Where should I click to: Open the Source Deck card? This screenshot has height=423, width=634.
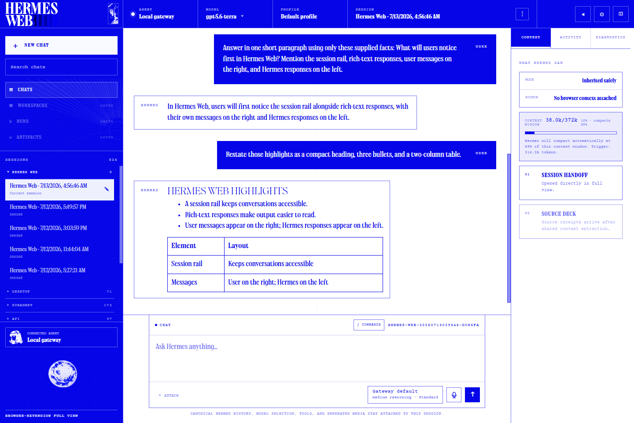(571, 222)
